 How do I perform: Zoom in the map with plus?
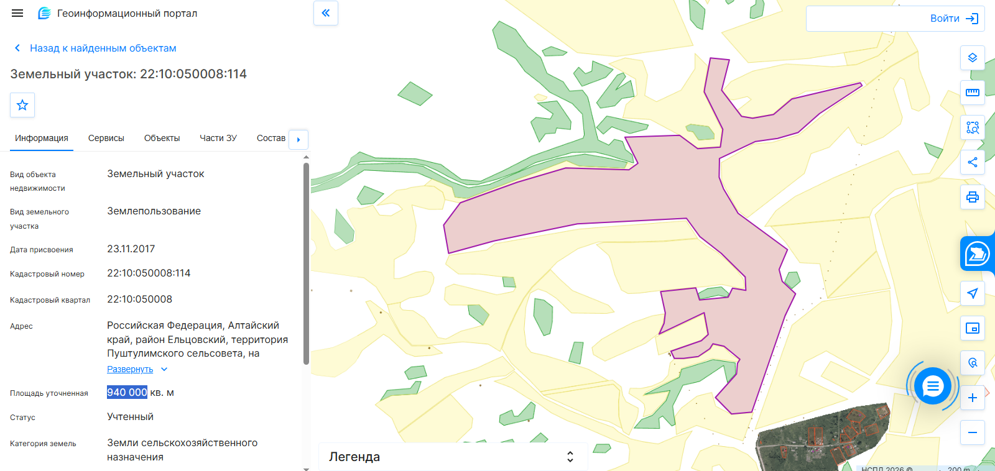coord(973,398)
